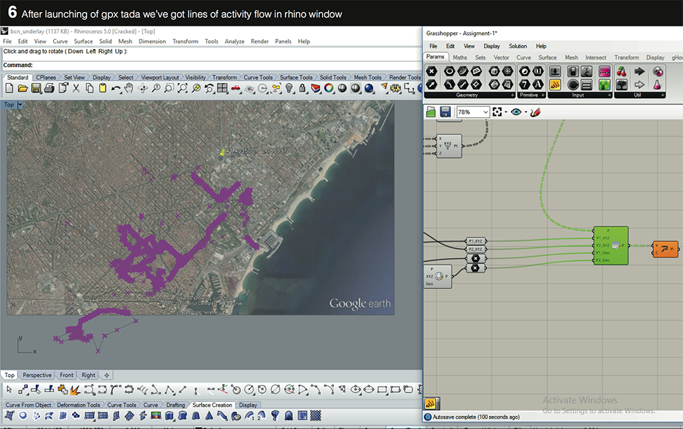Select the Point param in Grasshopper Geometry panel
This screenshot has height=429, width=683.
coord(430,70)
